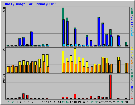Click the blue 'Files' legend word

point(132,21)
